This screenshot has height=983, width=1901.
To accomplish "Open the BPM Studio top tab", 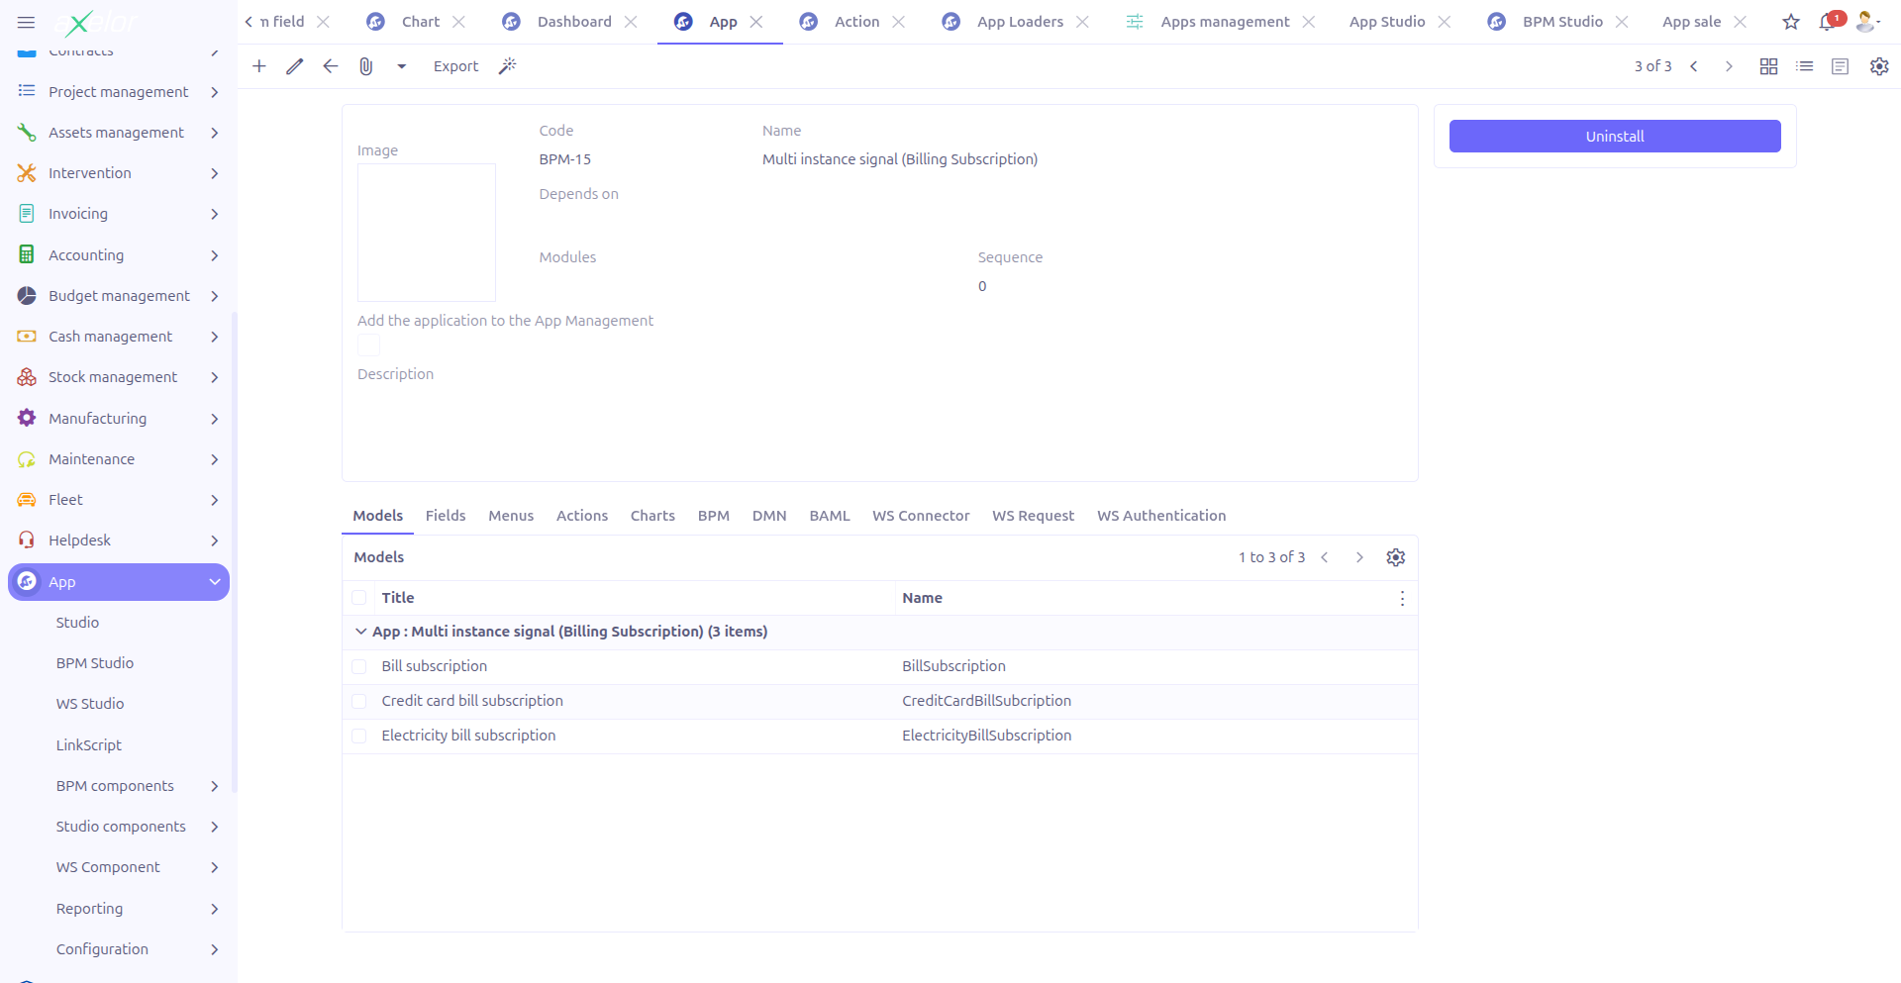I will tap(1561, 22).
